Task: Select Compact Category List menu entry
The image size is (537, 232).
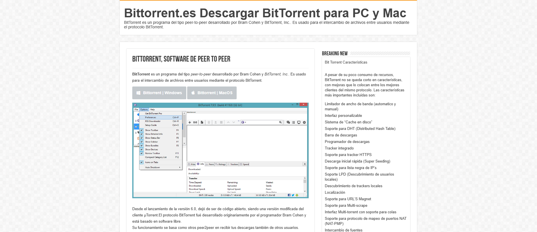Action: pyautogui.click(x=161, y=157)
